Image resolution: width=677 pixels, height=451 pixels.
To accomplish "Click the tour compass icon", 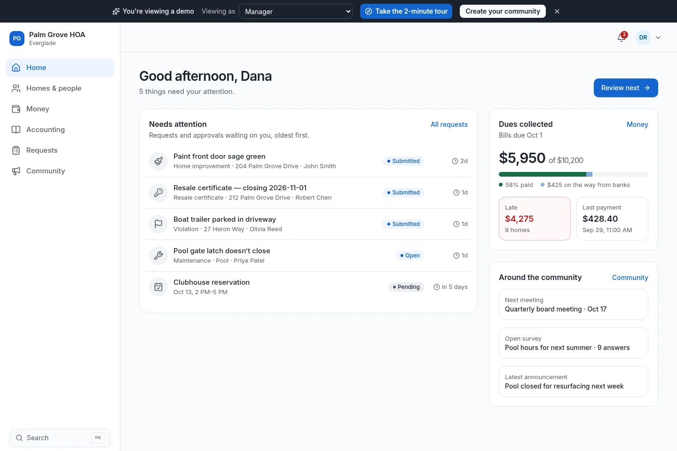I will [369, 11].
